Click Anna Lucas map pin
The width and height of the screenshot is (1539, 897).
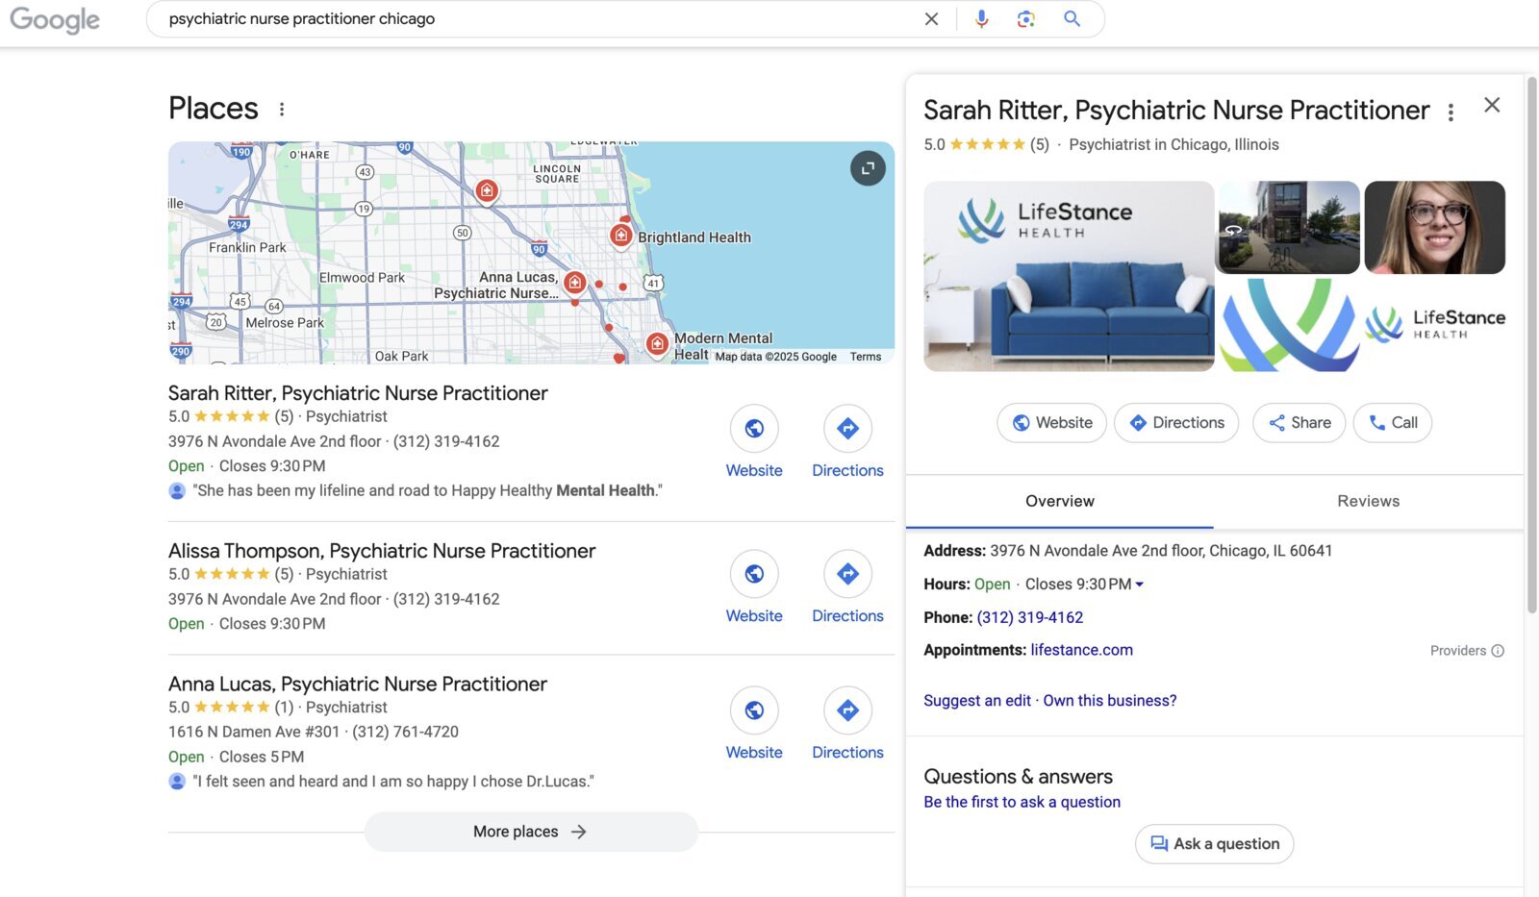click(x=575, y=283)
